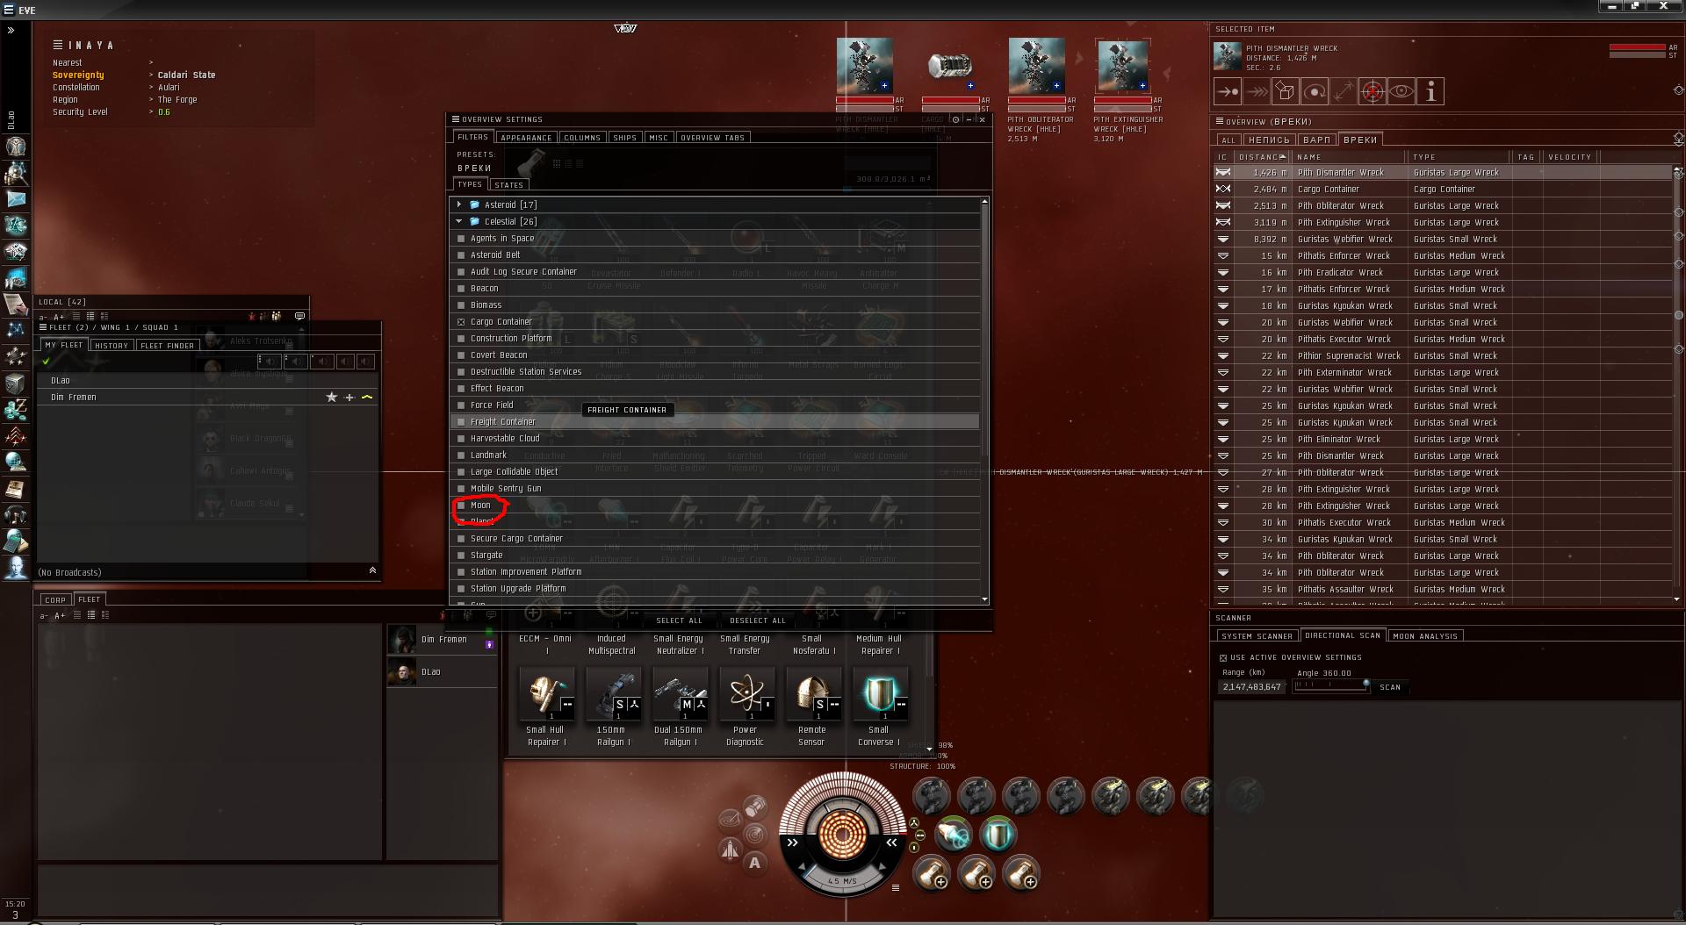Image resolution: width=1686 pixels, height=925 pixels.
Task: Open the Local chat channel bubble icon
Action: pos(300,316)
